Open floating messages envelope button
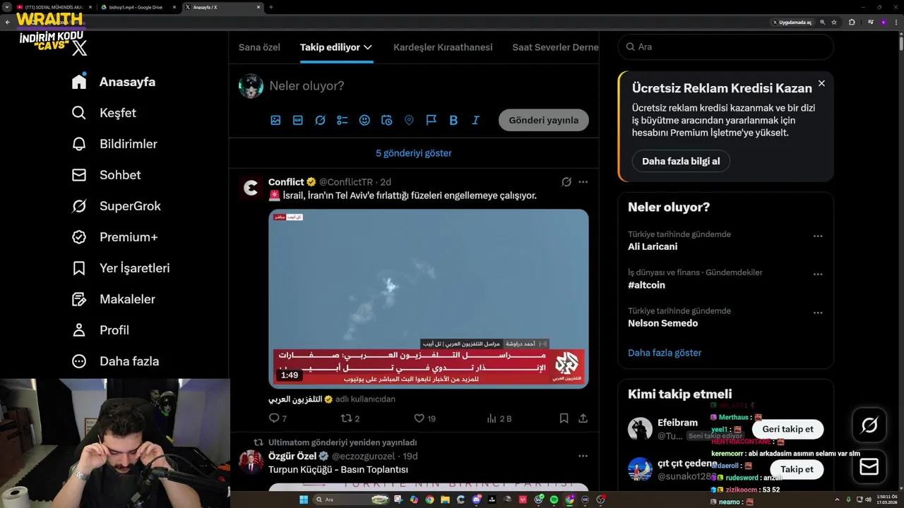 point(869,466)
